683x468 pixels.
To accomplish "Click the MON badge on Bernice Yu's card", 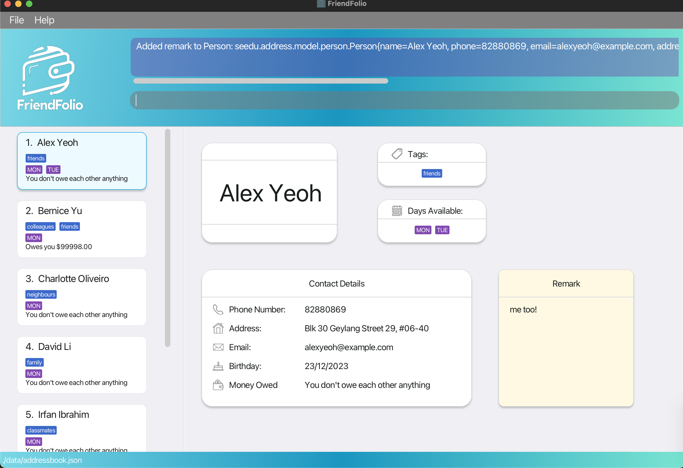I will click(x=34, y=238).
